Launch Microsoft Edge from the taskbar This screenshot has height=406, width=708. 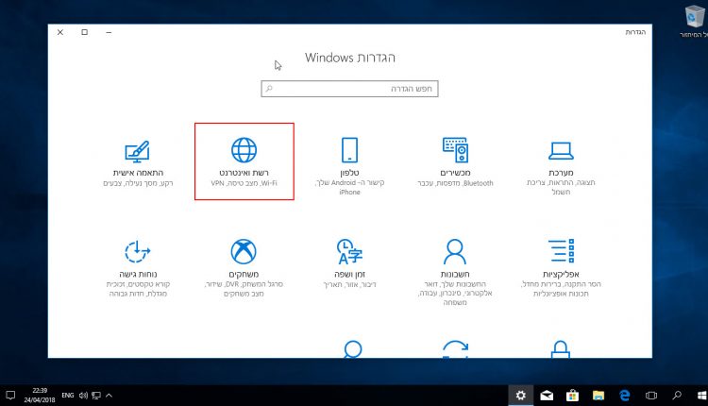tap(625, 396)
